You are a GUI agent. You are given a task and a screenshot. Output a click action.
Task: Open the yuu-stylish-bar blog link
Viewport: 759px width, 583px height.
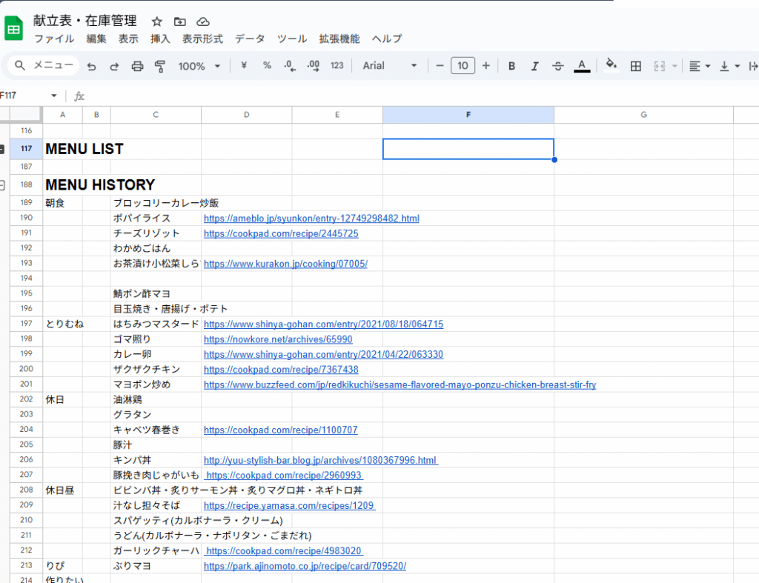tap(320, 461)
